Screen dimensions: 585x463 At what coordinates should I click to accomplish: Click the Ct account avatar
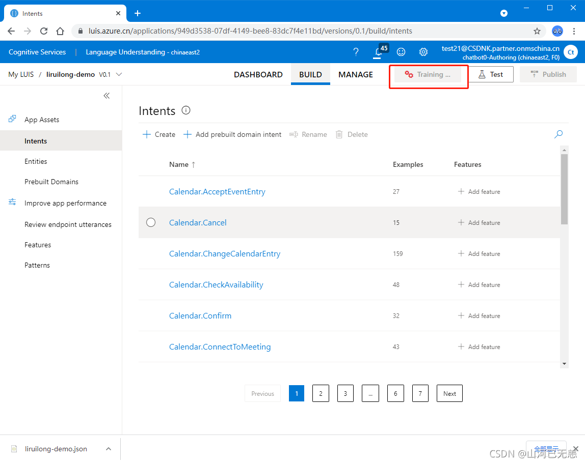click(x=570, y=52)
